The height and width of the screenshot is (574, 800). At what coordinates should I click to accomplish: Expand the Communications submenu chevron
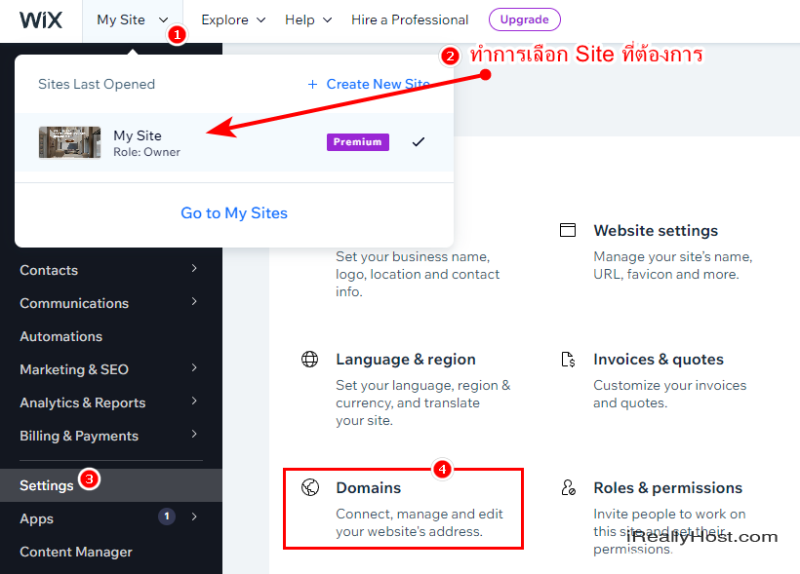click(194, 301)
